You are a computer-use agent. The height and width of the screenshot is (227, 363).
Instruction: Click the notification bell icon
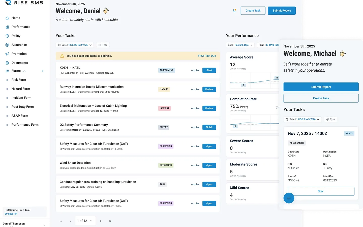(x=234, y=11)
